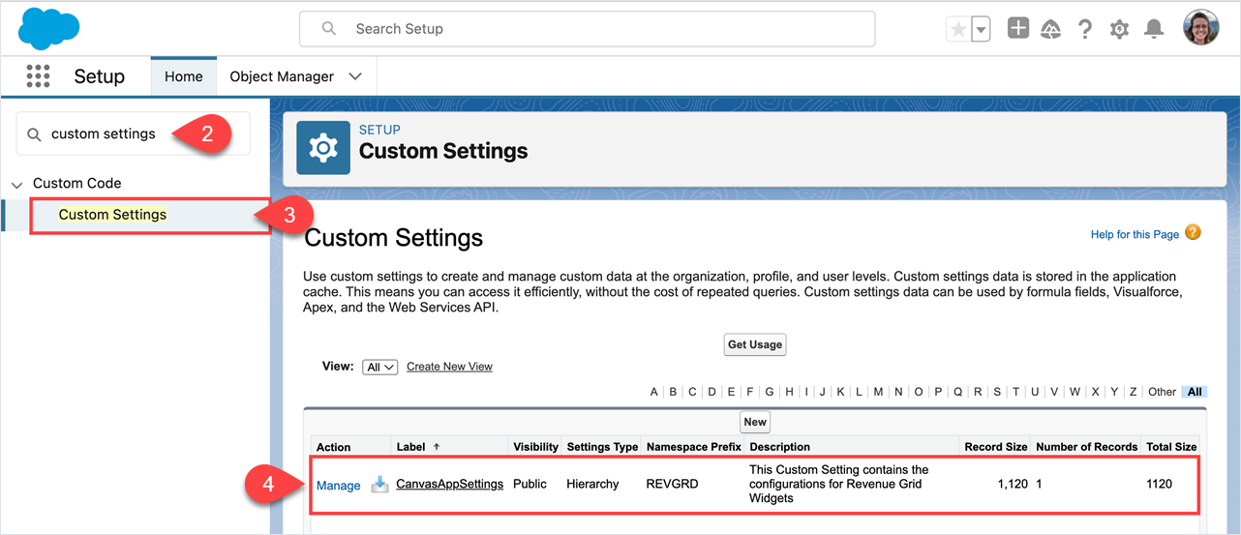The width and height of the screenshot is (1241, 535).
Task: Click the Manage link for CanvasAppSettings
Action: [x=338, y=486]
